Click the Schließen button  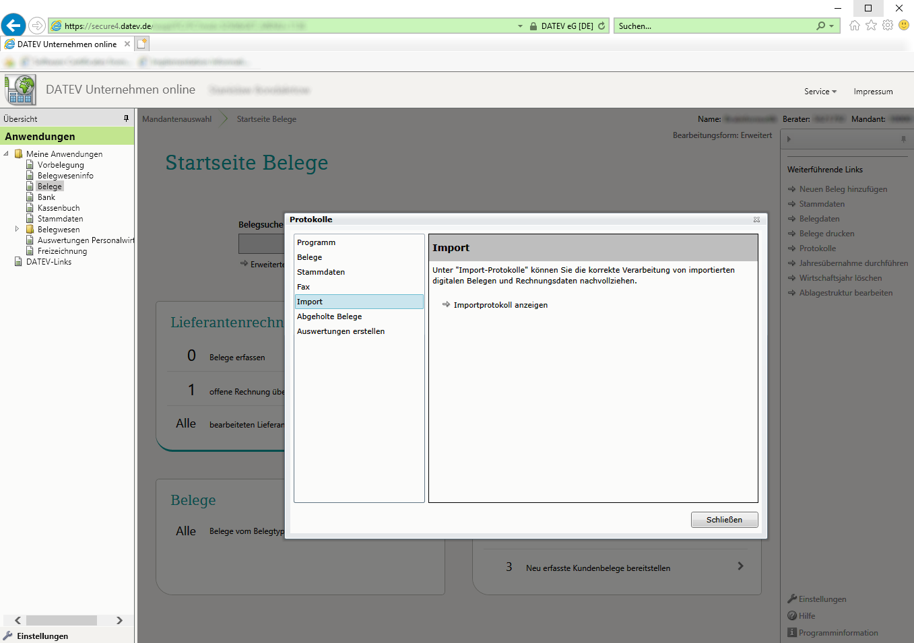tap(724, 520)
